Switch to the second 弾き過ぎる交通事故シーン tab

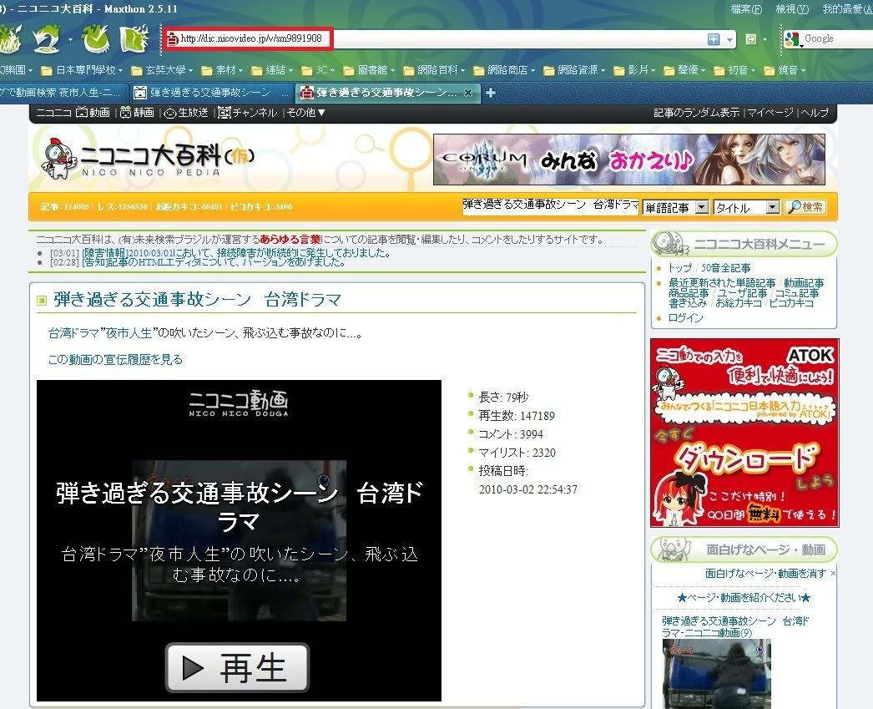[x=212, y=93]
